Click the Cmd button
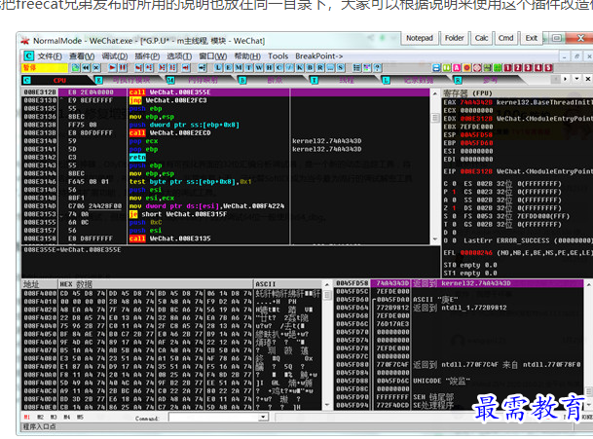The image size is (593, 439). (505, 38)
